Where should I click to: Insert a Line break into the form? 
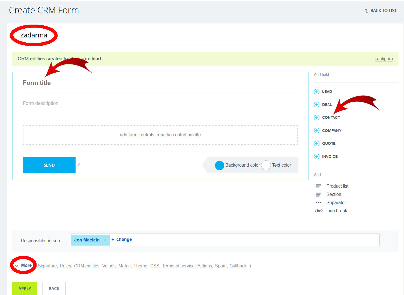337,211
